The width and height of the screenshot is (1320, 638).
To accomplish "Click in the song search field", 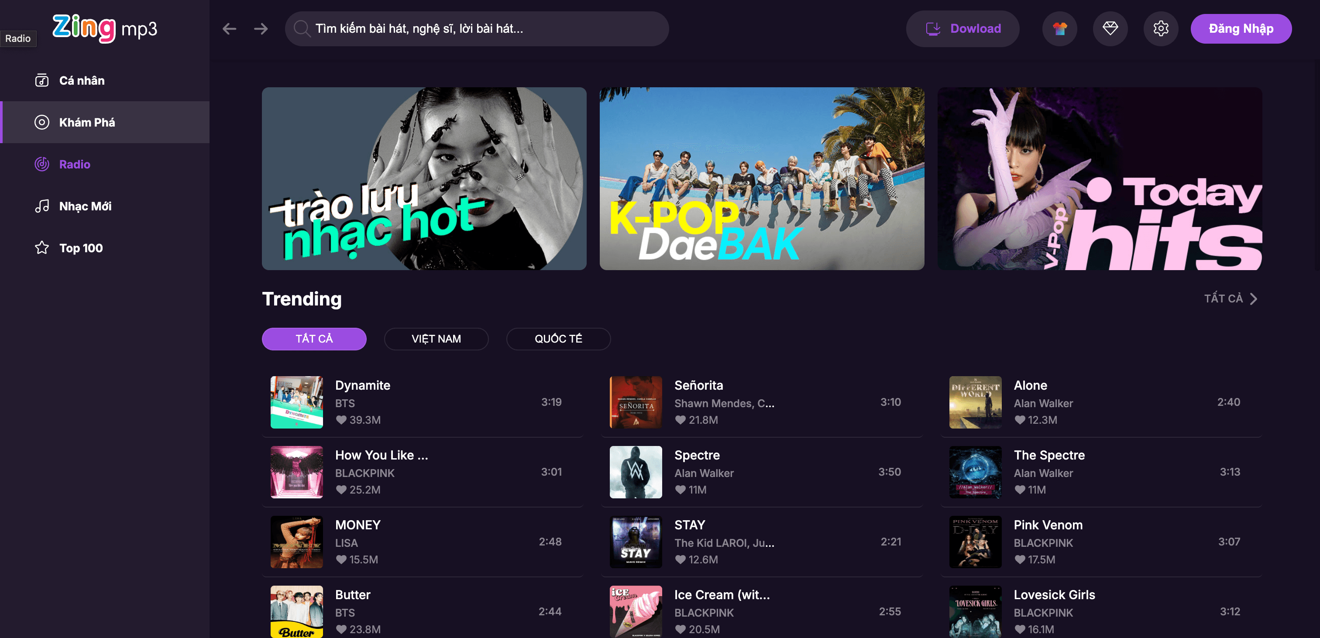I will pos(477,29).
